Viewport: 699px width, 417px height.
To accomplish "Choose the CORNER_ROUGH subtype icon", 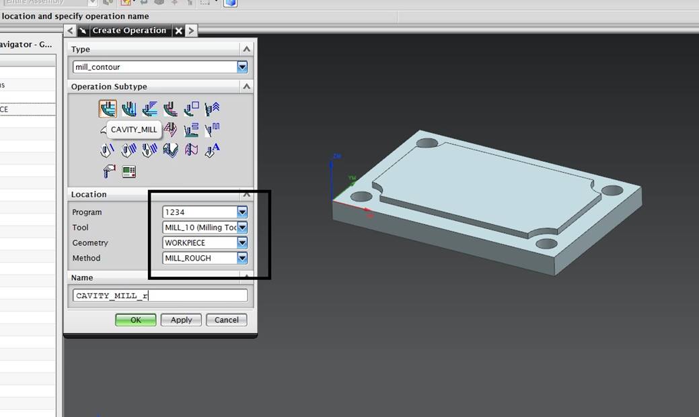I will click(150, 109).
